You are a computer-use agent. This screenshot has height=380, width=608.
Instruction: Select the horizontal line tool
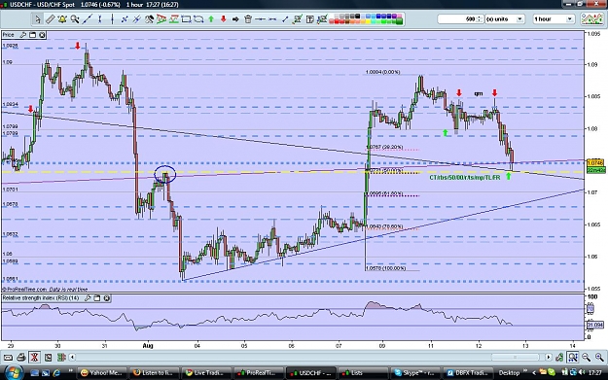pyautogui.click(x=260, y=19)
